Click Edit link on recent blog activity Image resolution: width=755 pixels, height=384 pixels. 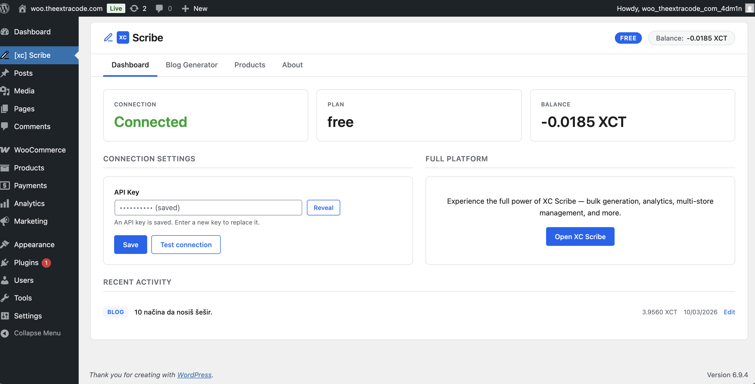click(729, 312)
